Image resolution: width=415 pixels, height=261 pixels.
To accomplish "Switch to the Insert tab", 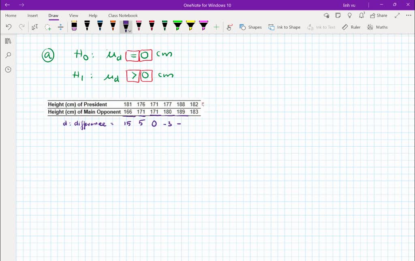I will (x=32, y=15).
